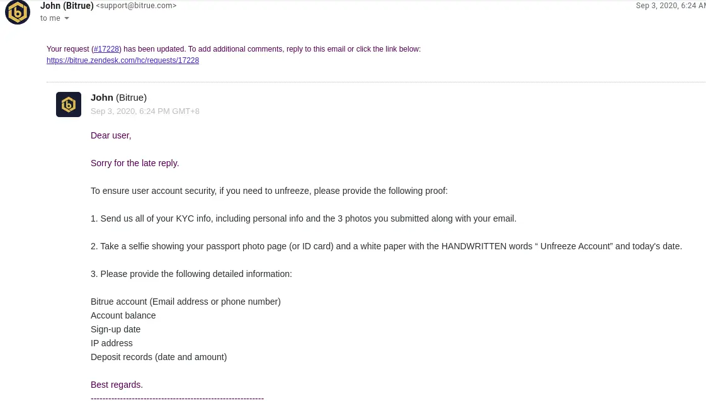This screenshot has width=706, height=401.
Task: Click the selfie with passport instruction line
Action: [x=386, y=246]
